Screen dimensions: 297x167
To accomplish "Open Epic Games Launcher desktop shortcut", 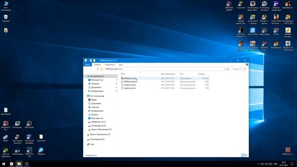I will point(18,139).
